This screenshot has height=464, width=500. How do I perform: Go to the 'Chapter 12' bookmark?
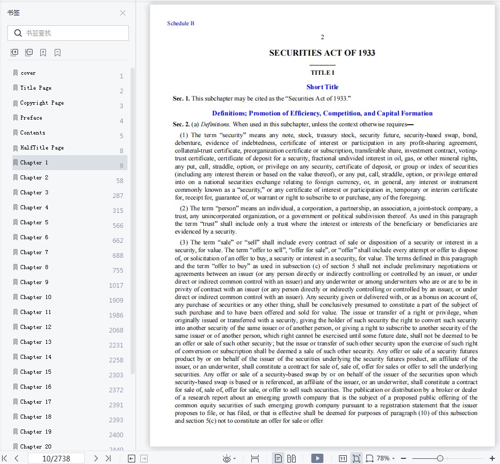70,327
